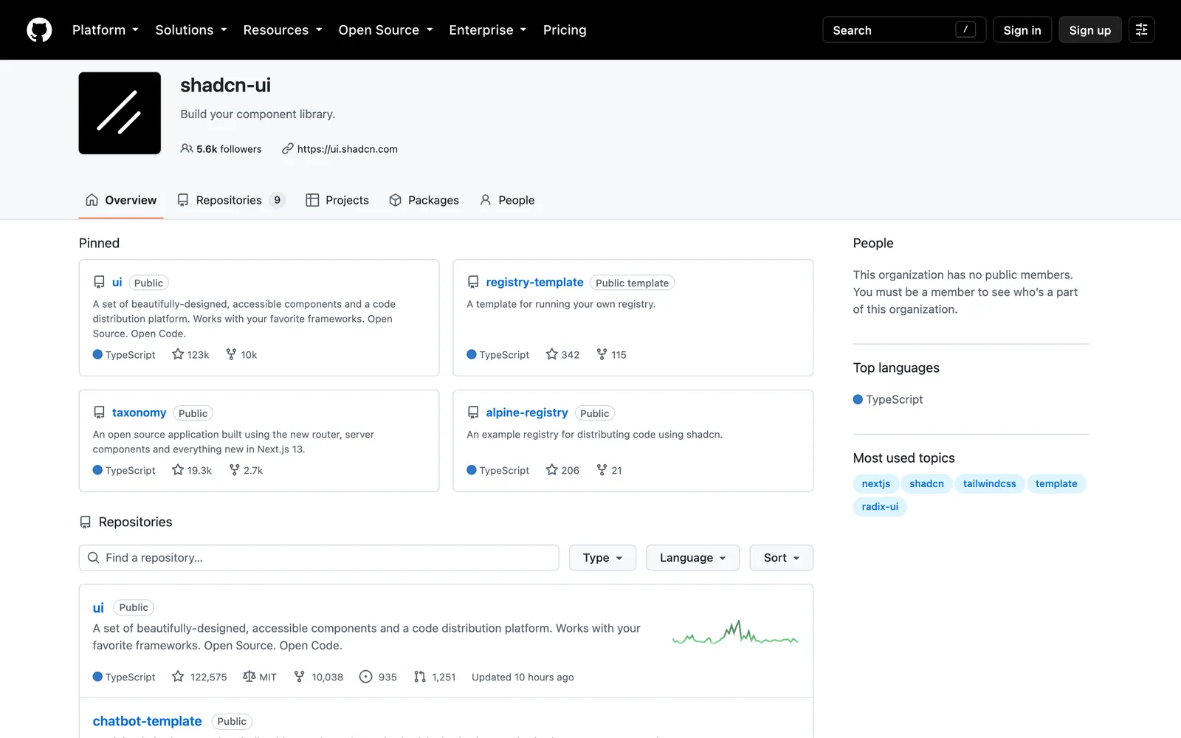This screenshot has height=738, width=1181.
Task: Expand the Enterprise menu
Action: [488, 30]
